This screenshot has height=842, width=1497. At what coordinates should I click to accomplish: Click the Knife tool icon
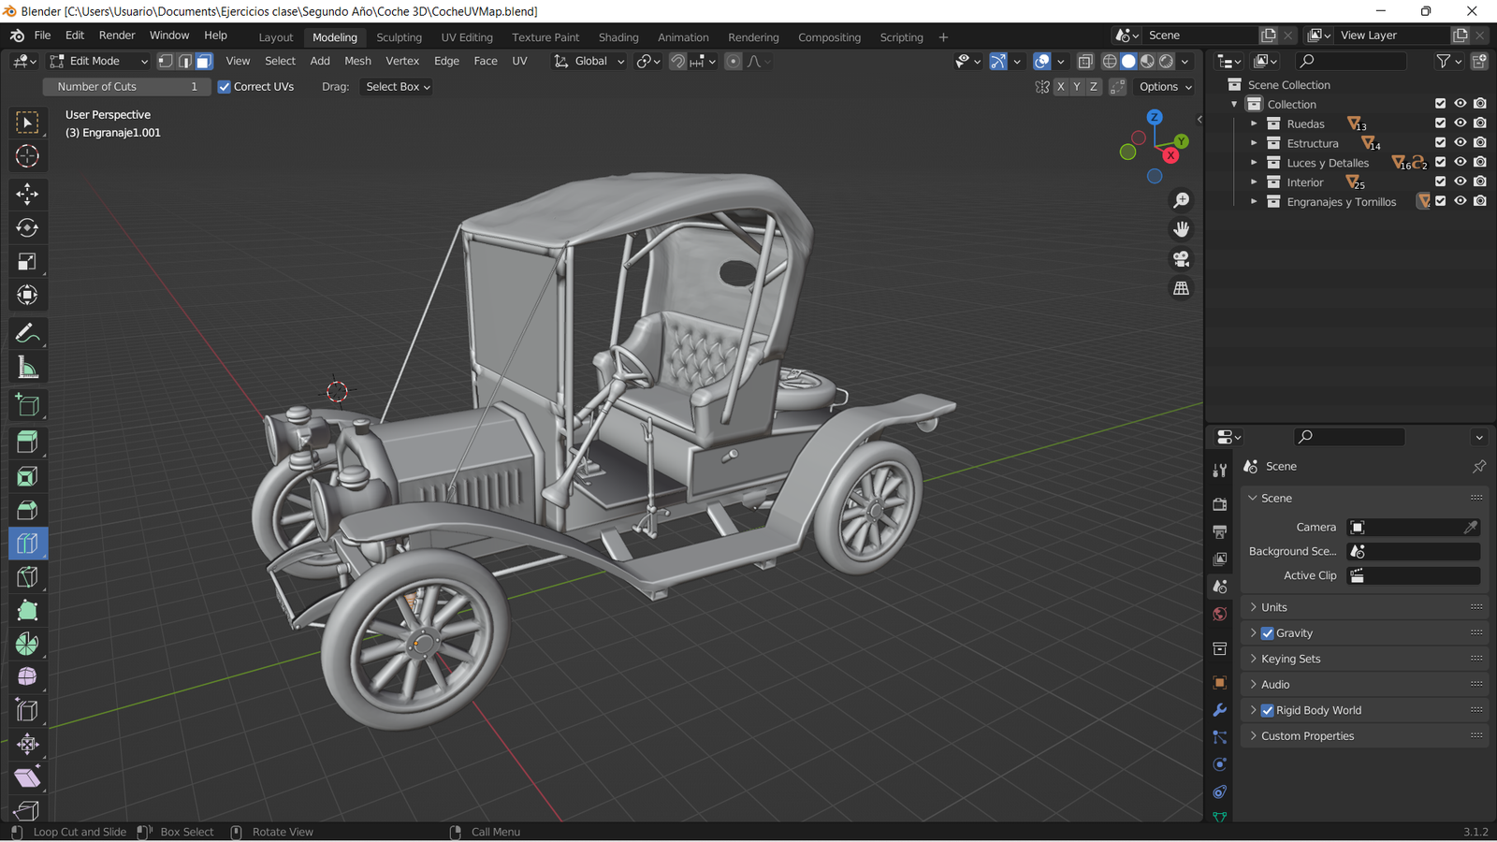pyautogui.click(x=27, y=577)
